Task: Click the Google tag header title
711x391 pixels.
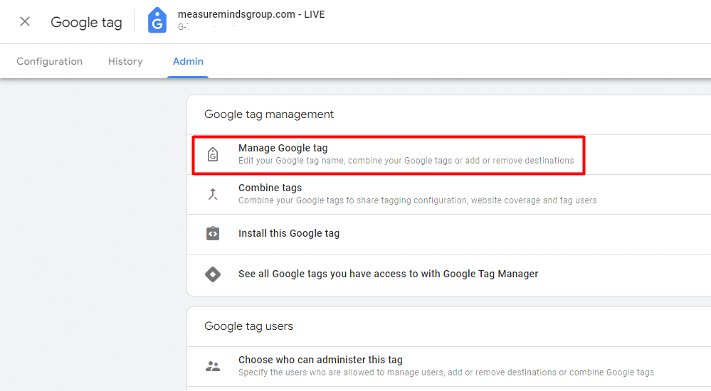Action: click(86, 22)
